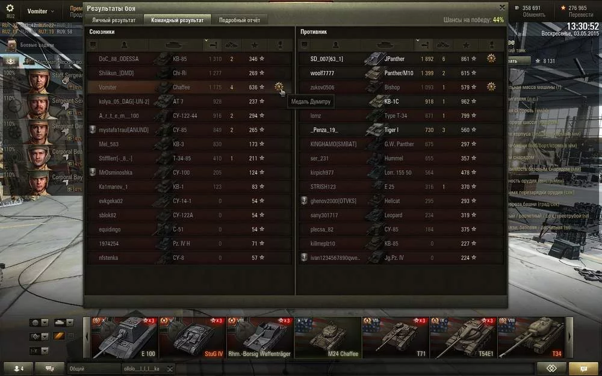
Task: Select enemy player killmeplz10
Action: tap(323, 243)
